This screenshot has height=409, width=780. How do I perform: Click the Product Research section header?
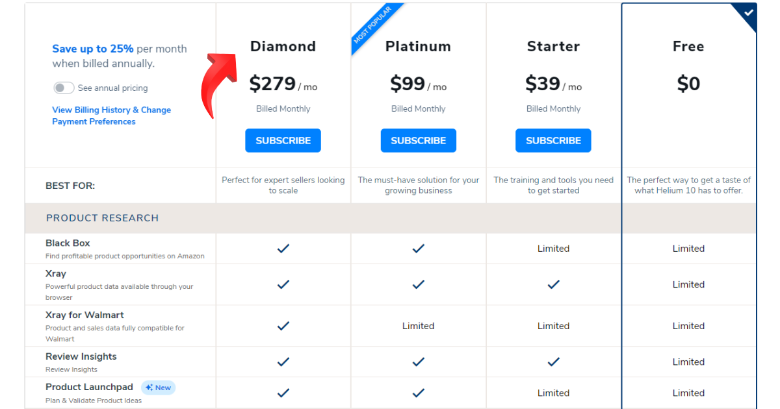pos(102,218)
